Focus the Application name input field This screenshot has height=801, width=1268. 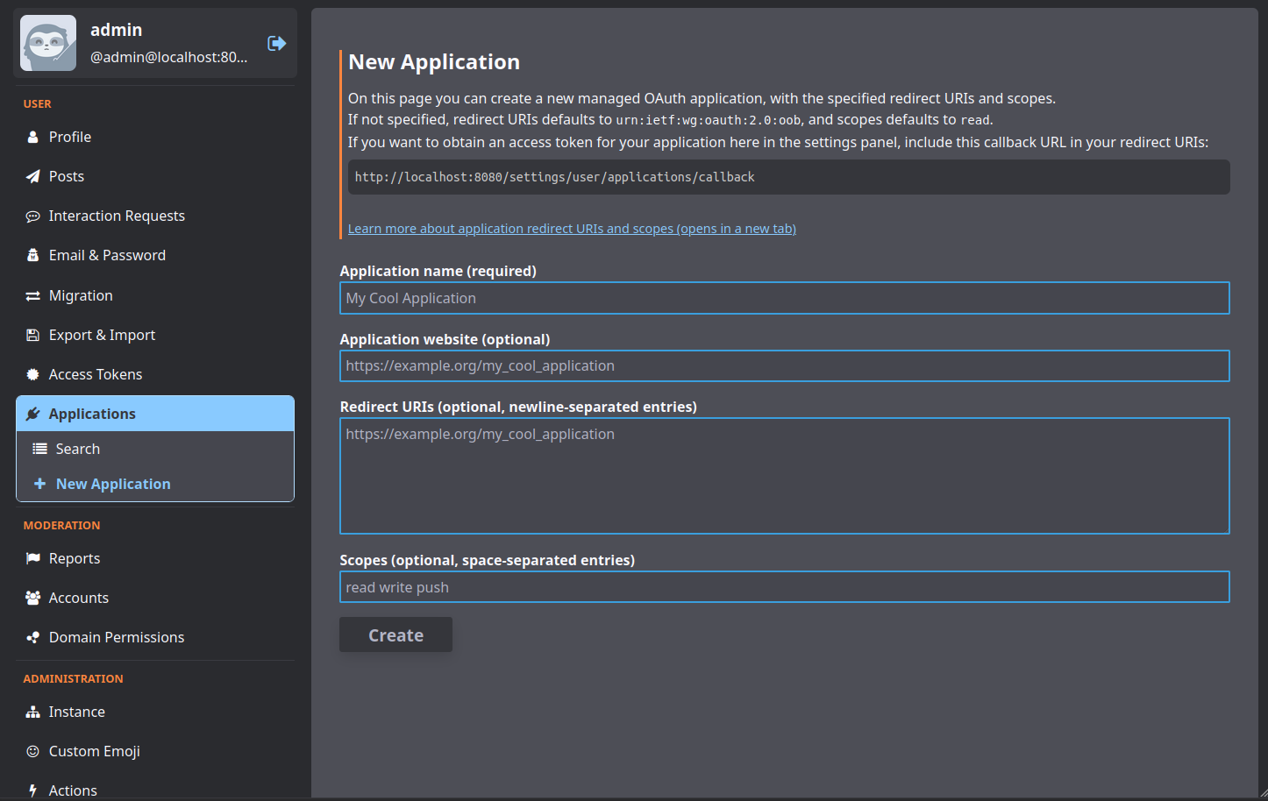pos(784,298)
